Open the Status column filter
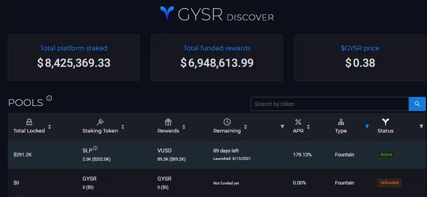 click(421, 126)
